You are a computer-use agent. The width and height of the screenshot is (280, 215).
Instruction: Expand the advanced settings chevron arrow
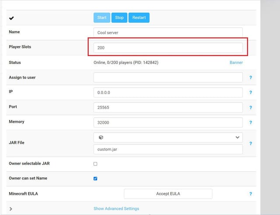[11, 209]
